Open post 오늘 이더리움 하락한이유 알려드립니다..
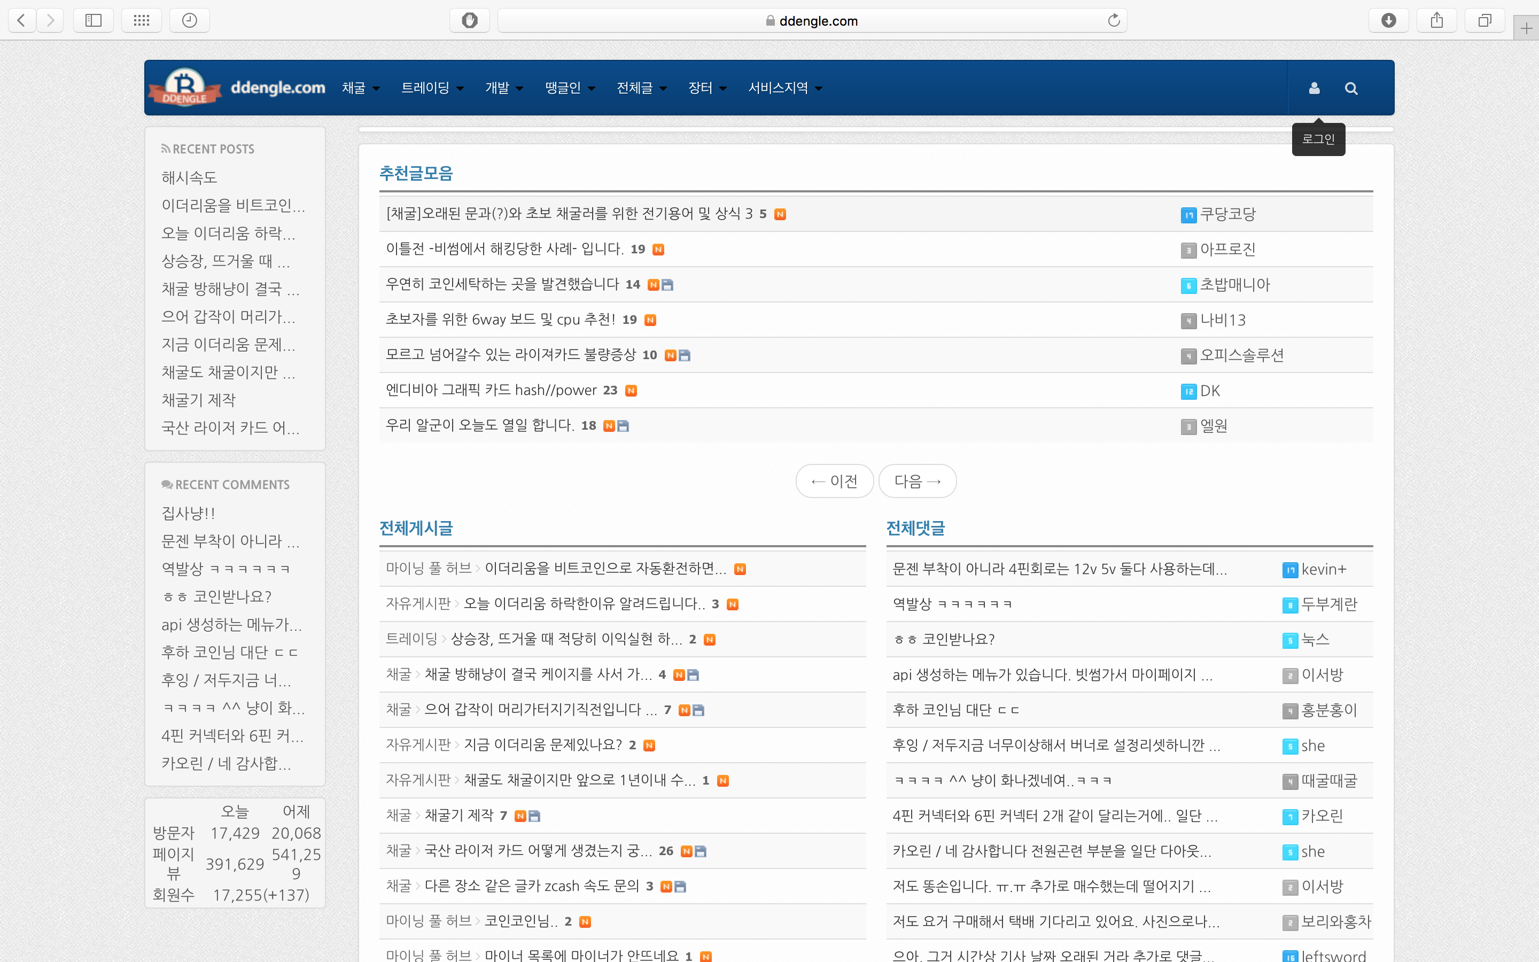1539x962 pixels. (585, 603)
